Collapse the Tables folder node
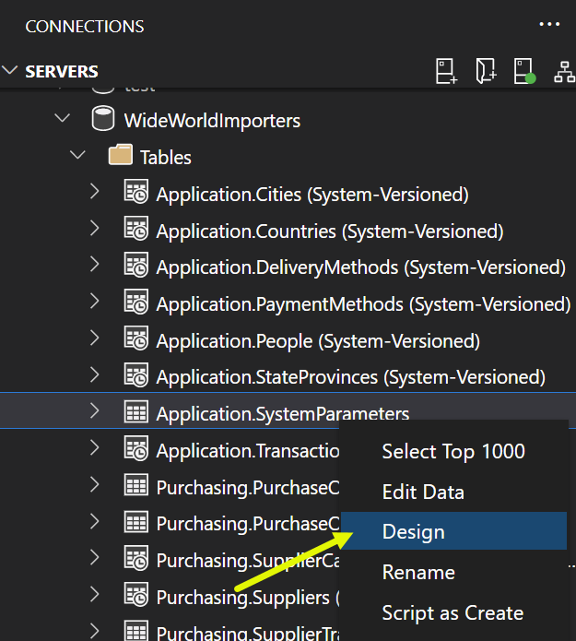Viewport: 576px width, 641px height. click(77, 155)
